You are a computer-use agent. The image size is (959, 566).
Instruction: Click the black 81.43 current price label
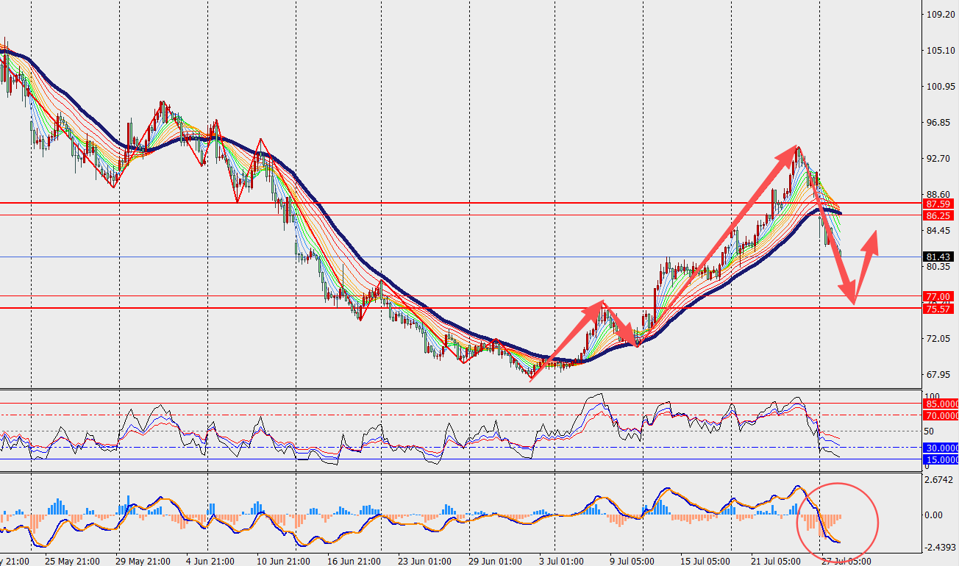pos(940,257)
